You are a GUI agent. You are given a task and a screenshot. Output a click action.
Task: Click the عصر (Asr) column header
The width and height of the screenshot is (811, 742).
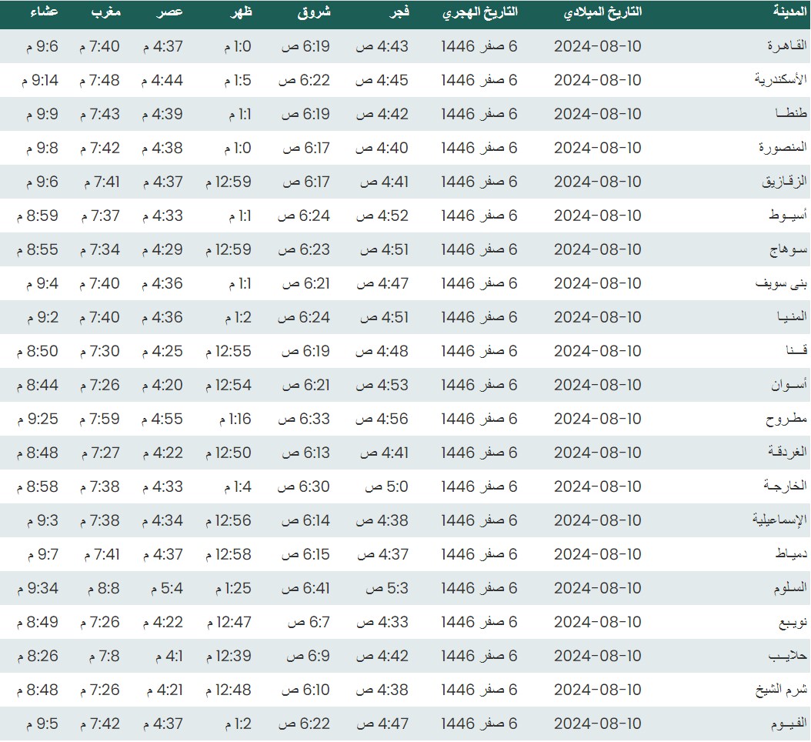pos(170,12)
